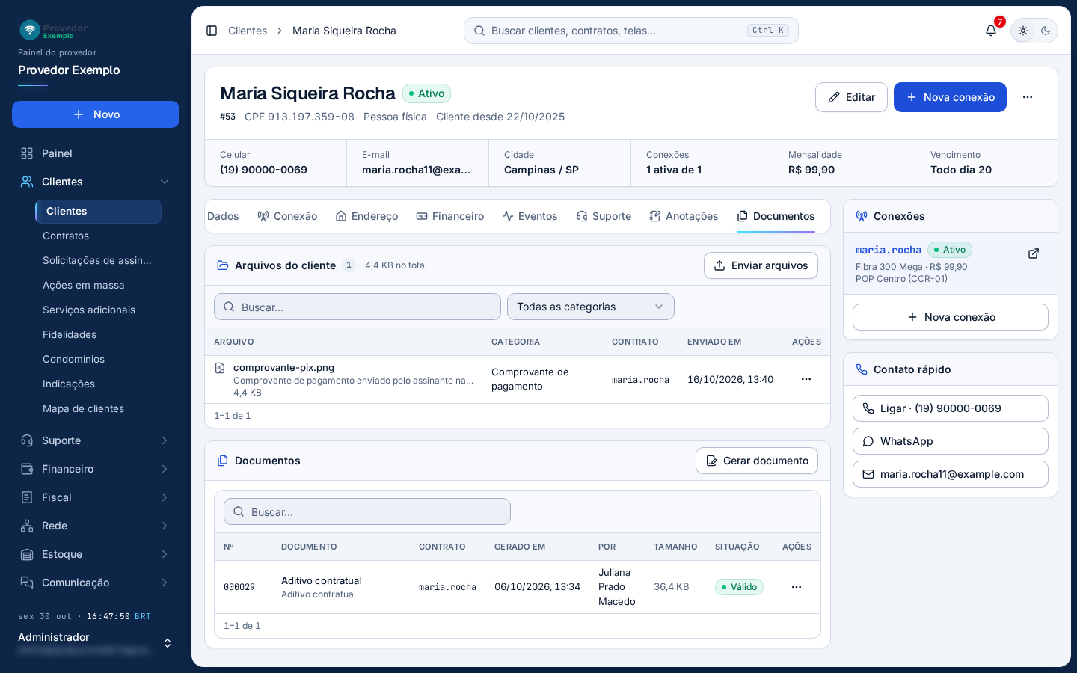Click the global search field

click(631, 31)
